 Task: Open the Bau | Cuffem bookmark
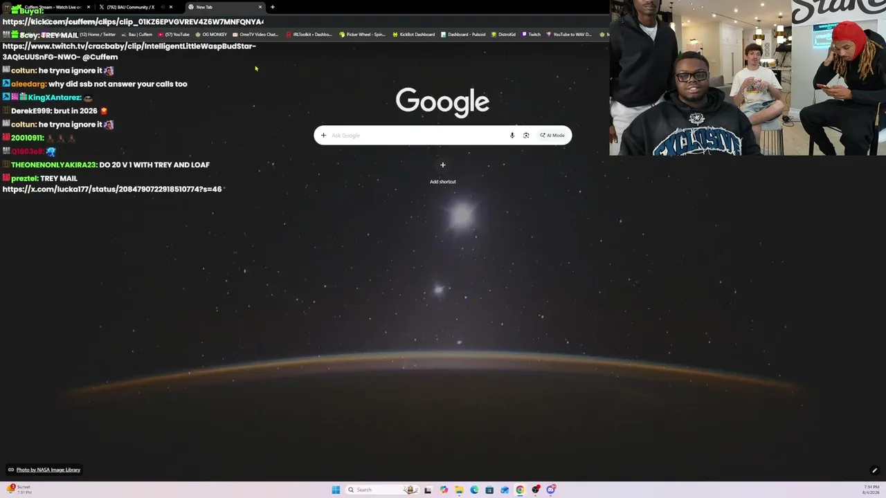[137, 35]
